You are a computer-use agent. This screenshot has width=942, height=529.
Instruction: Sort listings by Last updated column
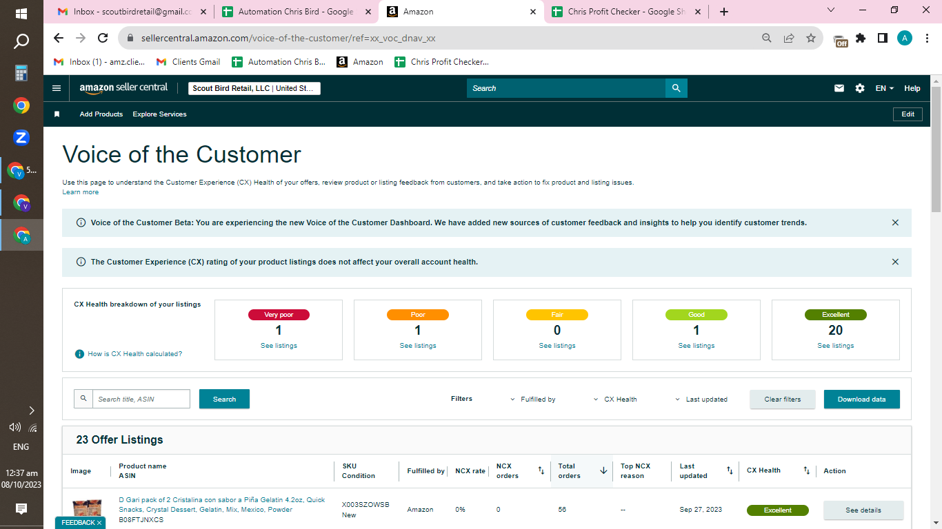tap(730, 471)
